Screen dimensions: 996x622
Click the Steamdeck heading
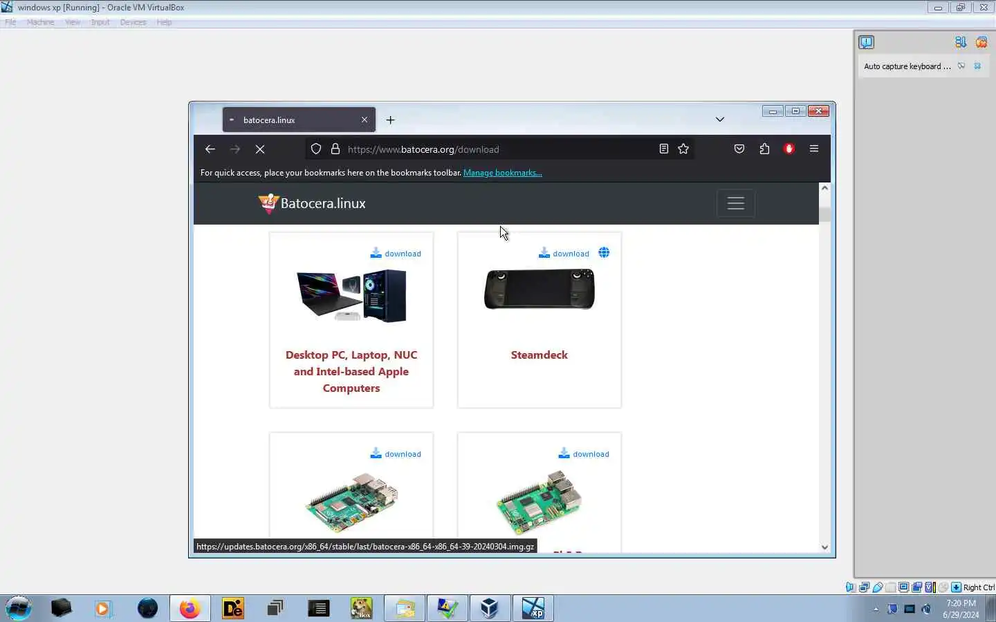click(x=539, y=355)
